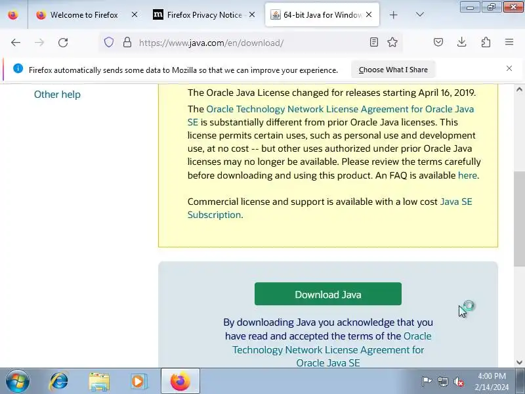Reload the current page
525x394 pixels.
(63, 43)
